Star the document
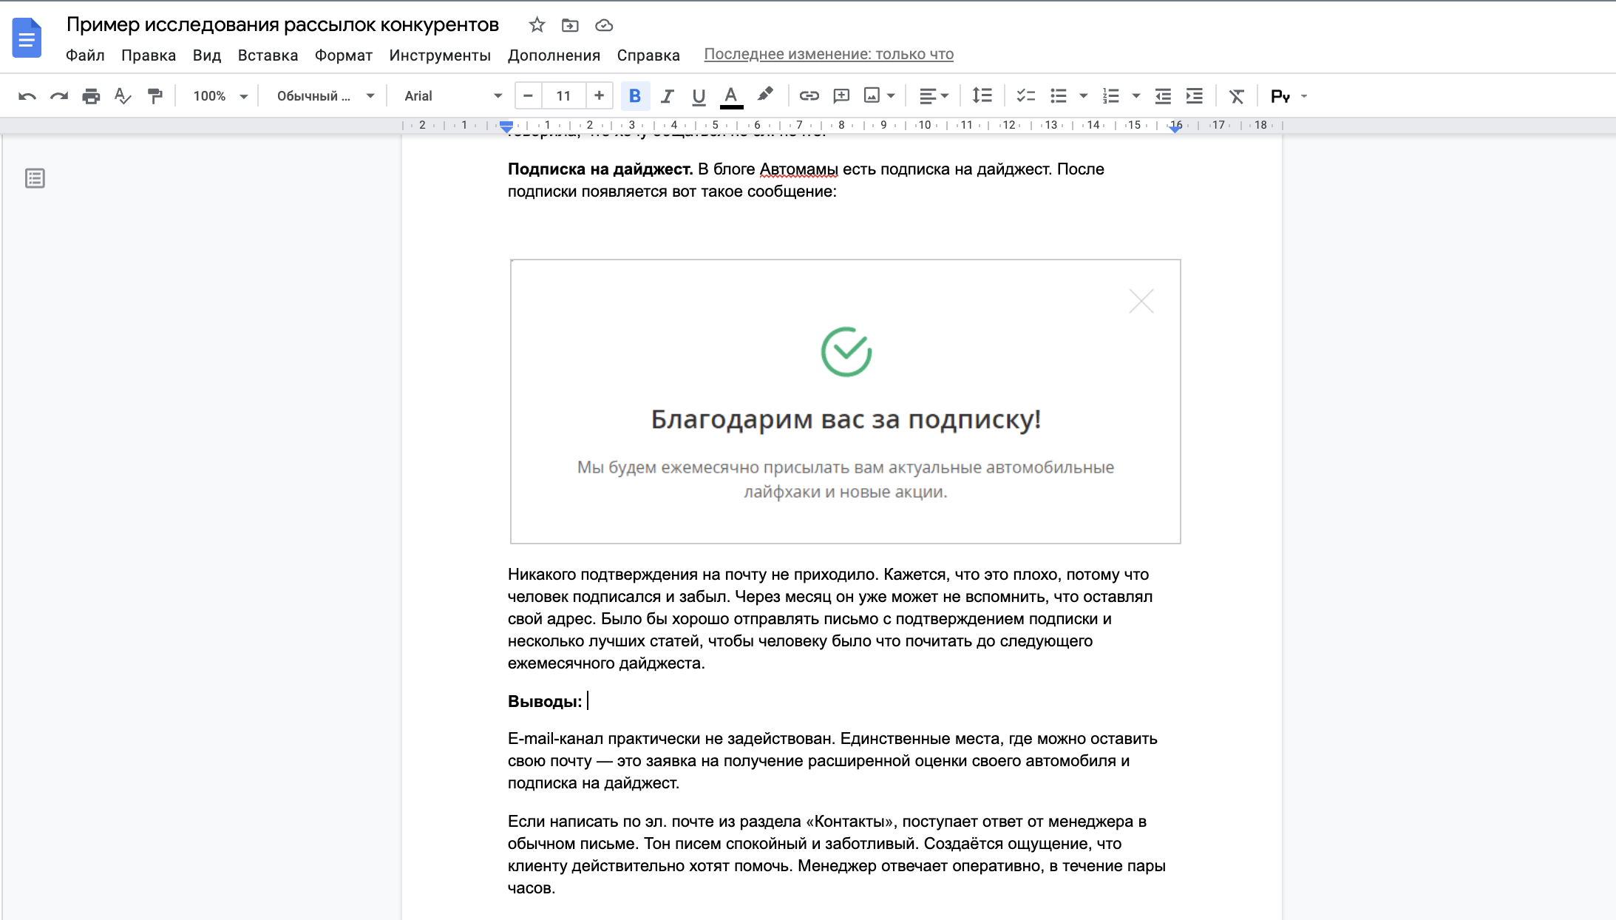This screenshot has height=920, width=1616. [537, 25]
